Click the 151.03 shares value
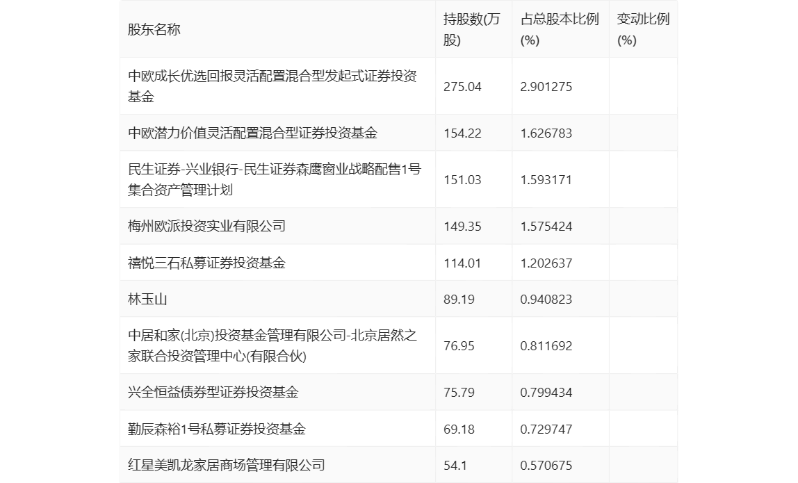Screen dimensions: 798x483 [x=462, y=180]
